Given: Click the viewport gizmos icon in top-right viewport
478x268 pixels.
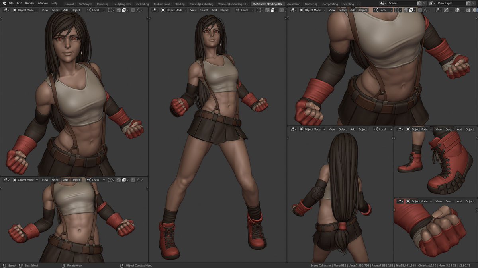Looking at the screenshot, I should [x=447, y=10].
